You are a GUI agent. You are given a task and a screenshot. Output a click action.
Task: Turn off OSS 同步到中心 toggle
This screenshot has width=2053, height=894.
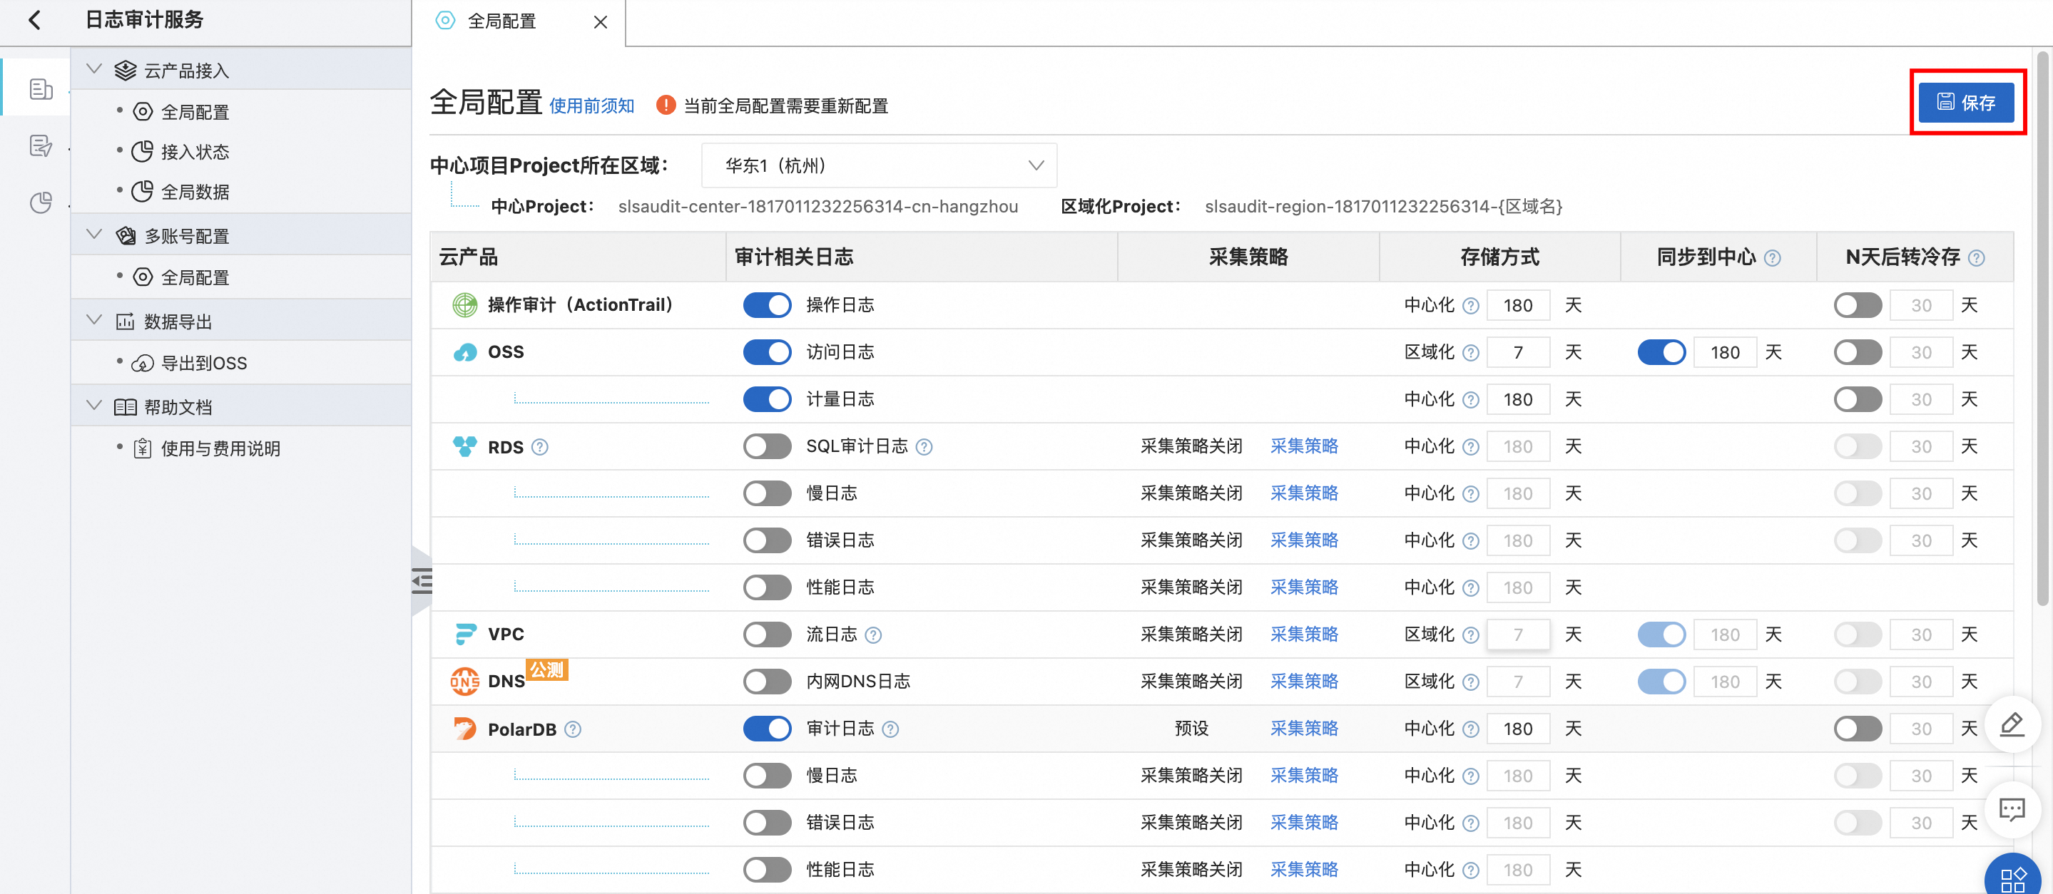point(1661,352)
